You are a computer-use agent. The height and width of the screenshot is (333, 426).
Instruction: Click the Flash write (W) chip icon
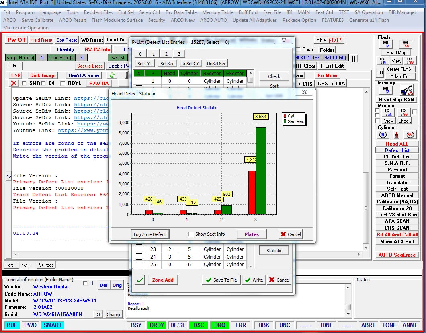[x=406, y=44]
